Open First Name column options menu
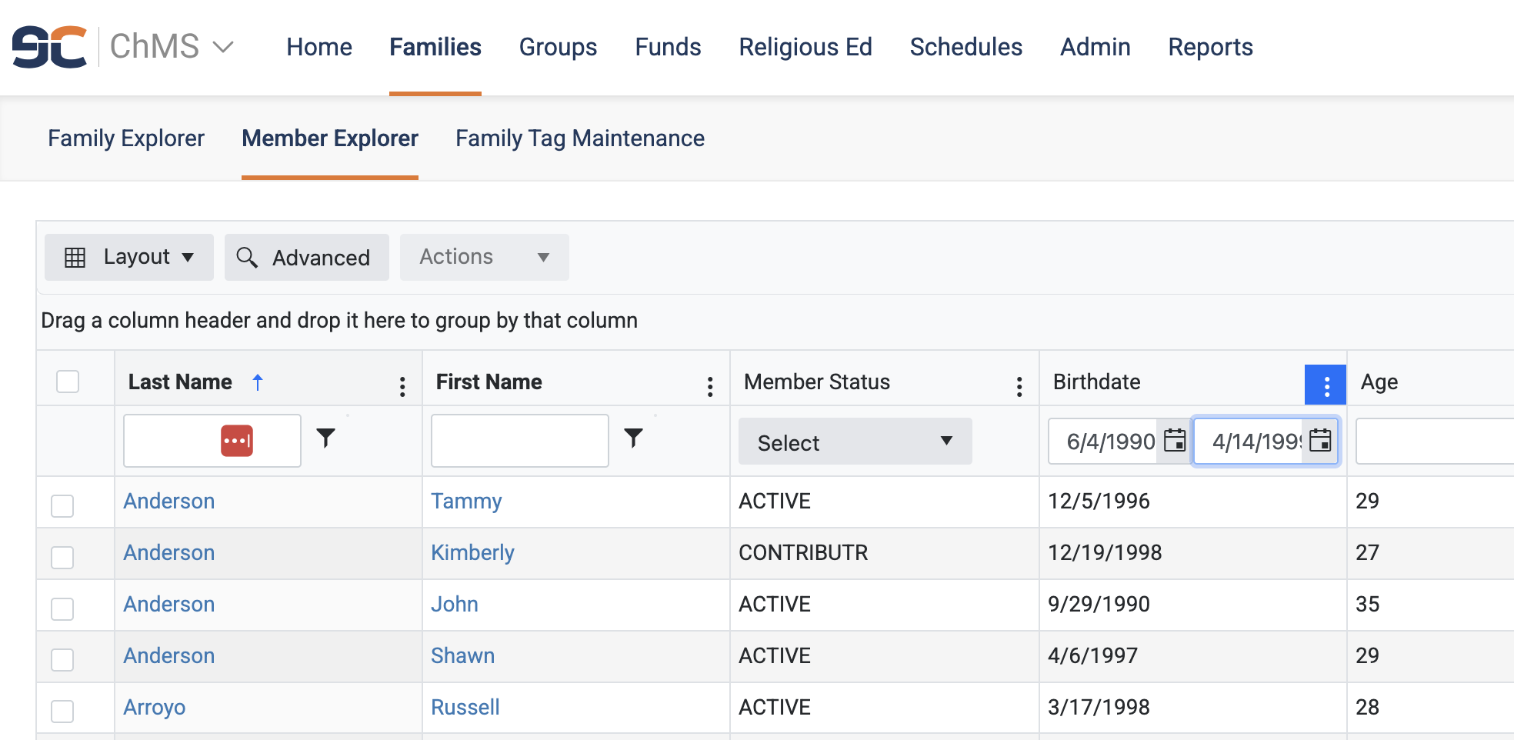1514x740 pixels. click(710, 386)
